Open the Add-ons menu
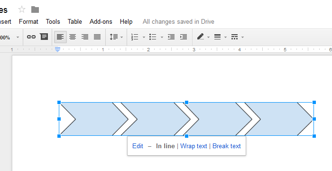 tap(101, 22)
